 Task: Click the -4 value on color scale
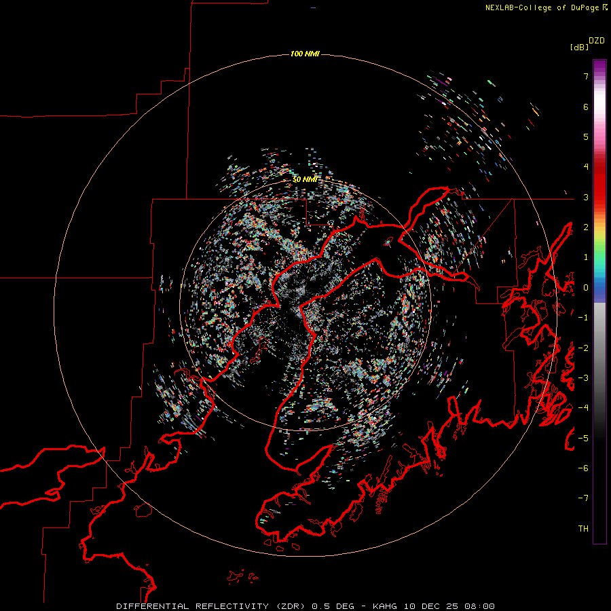tap(583, 408)
